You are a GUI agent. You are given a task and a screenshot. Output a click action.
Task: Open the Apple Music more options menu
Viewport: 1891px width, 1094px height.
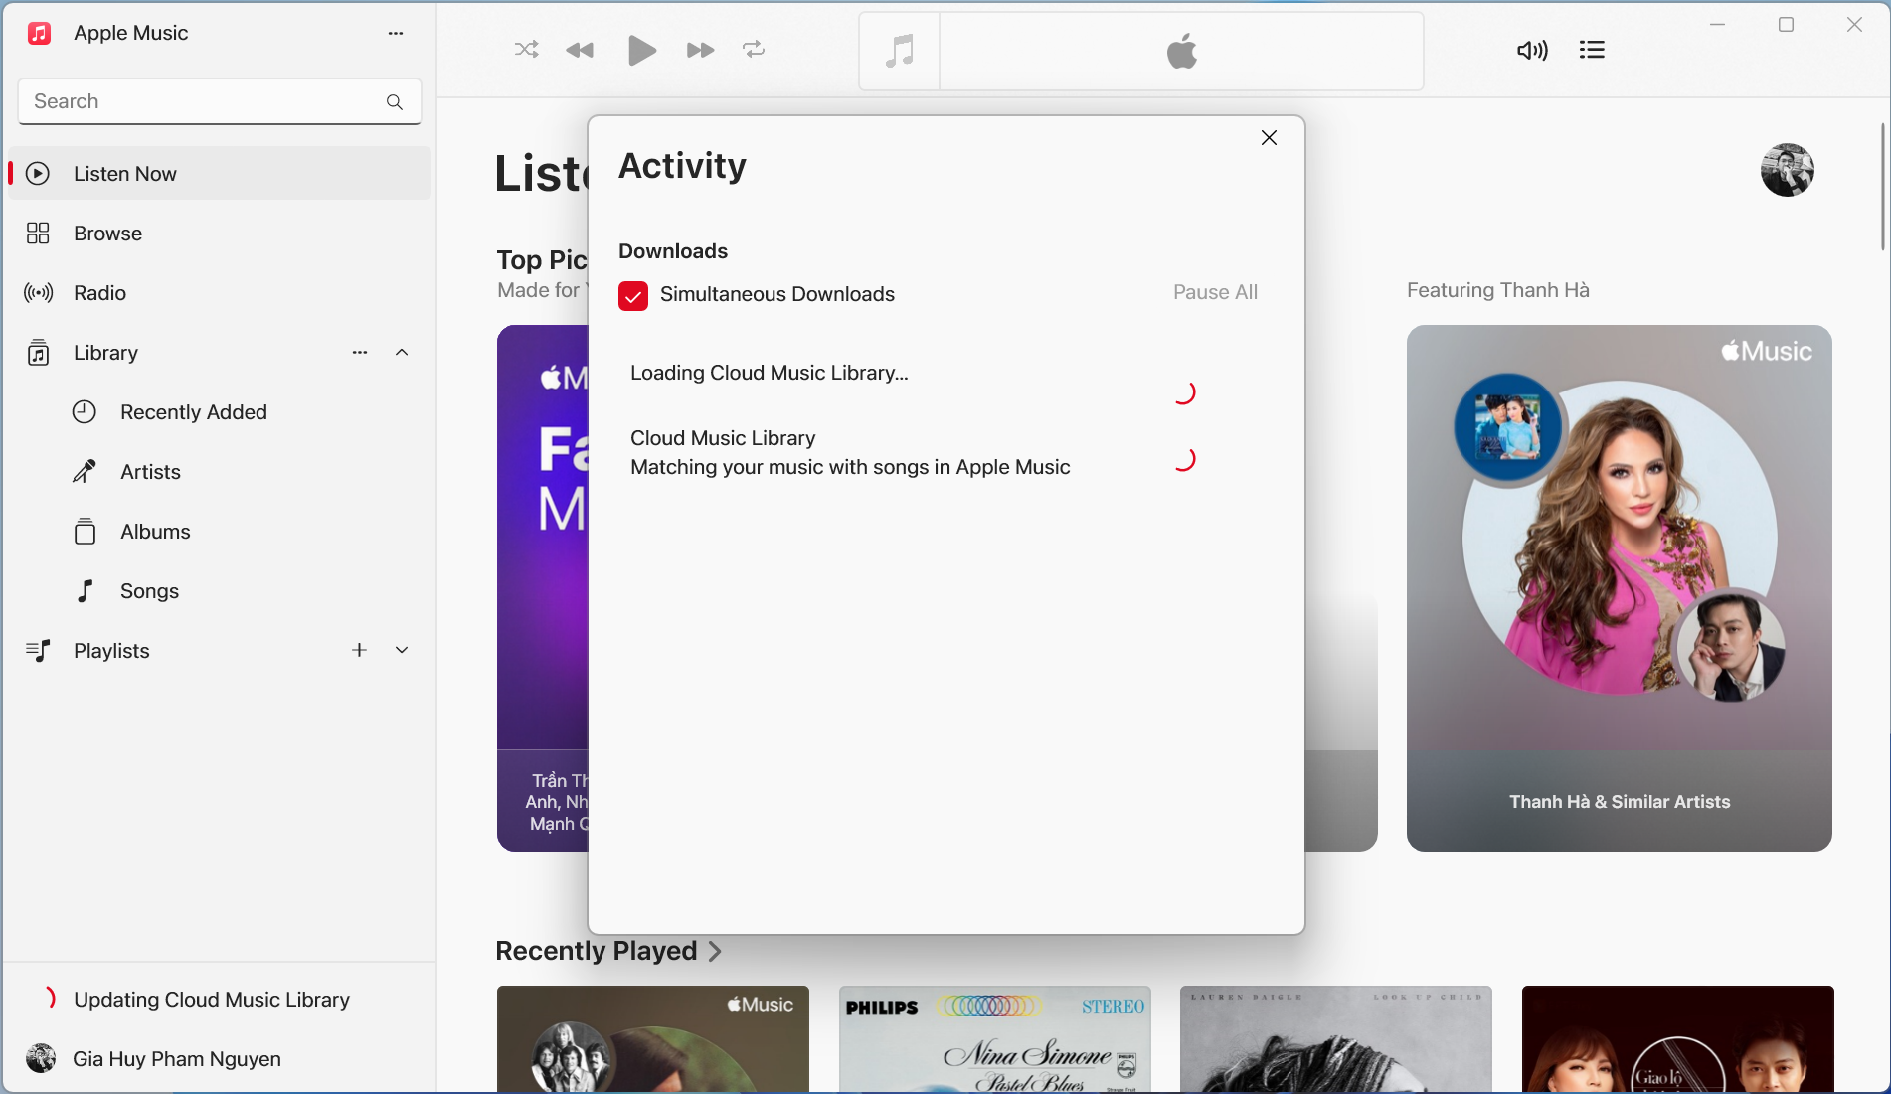pos(396,33)
